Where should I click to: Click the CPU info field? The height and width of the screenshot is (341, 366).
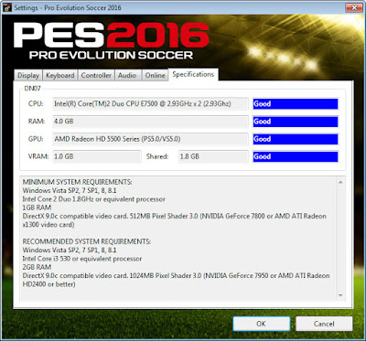click(150, 104)
